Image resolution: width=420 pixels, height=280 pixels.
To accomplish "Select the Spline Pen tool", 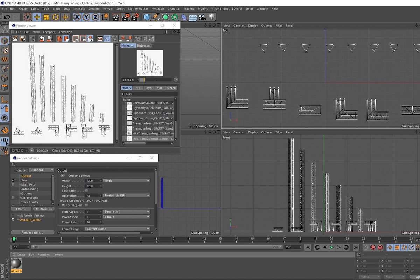I will (x=156, y=17).
